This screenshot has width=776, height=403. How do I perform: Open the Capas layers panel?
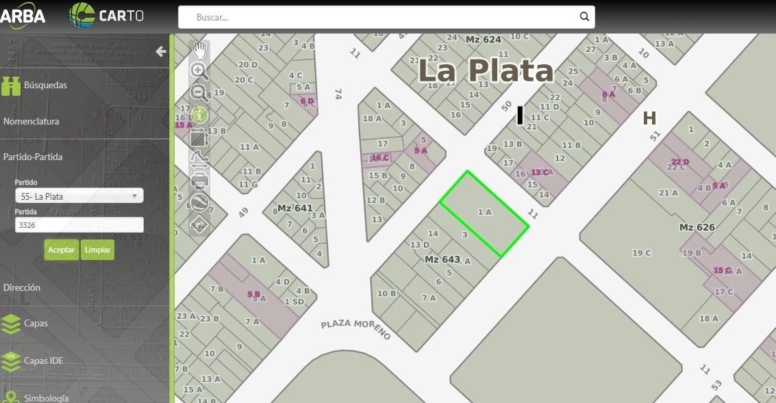(x=36, y=323)
